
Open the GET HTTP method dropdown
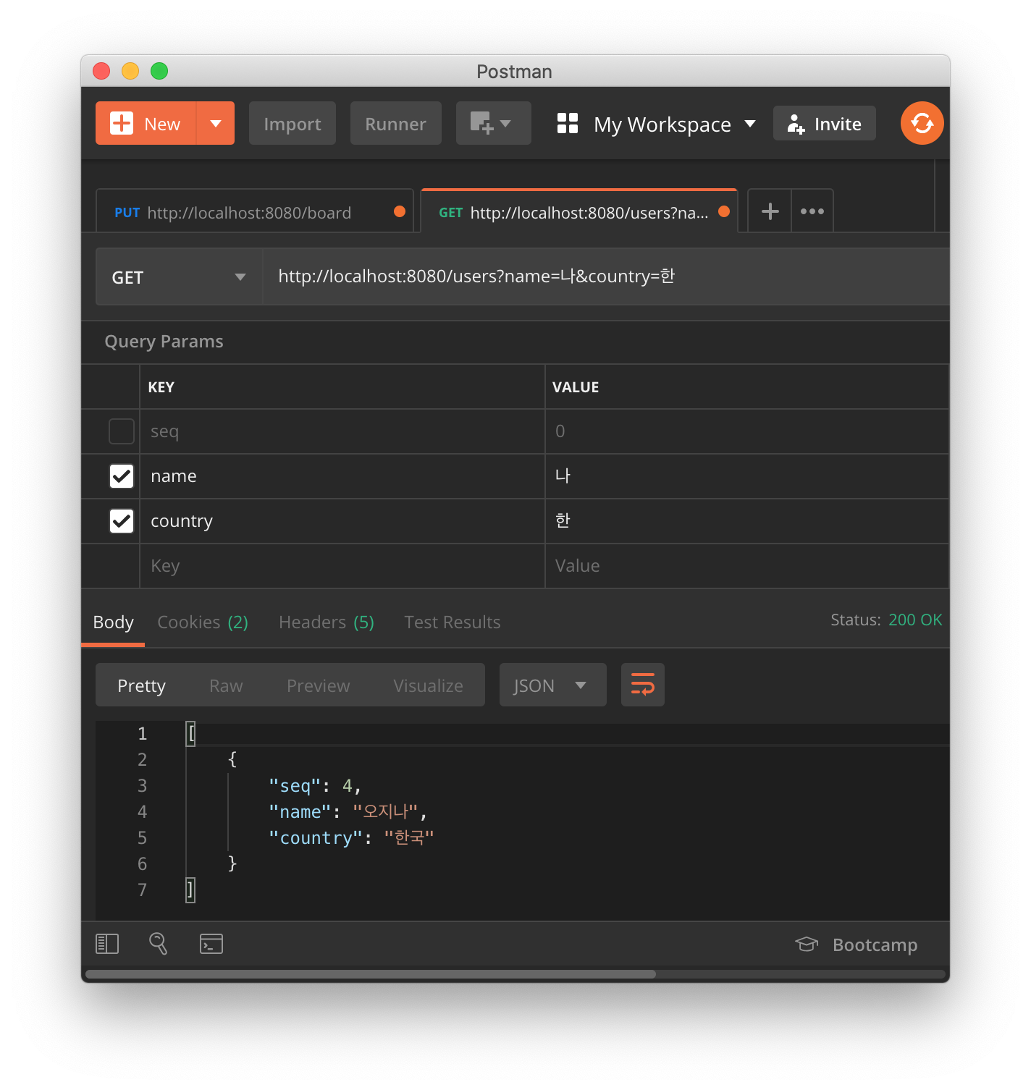click(179, 276)
